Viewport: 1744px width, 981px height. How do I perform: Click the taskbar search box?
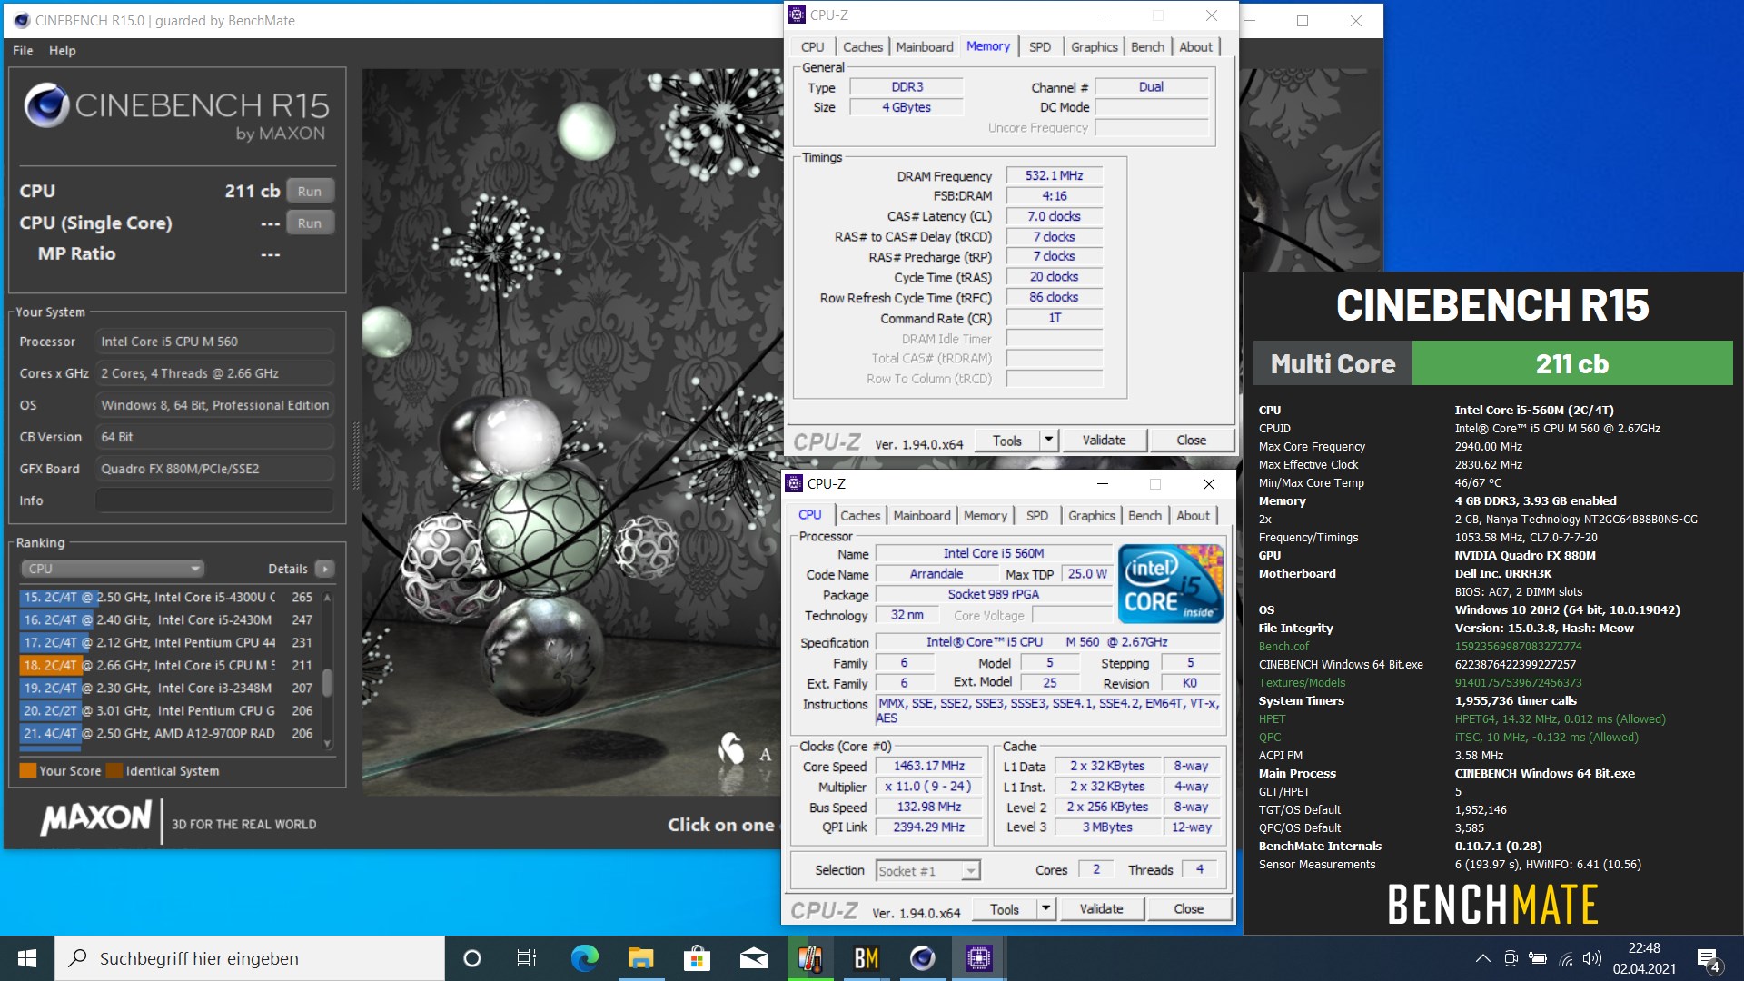pos(251,958)
